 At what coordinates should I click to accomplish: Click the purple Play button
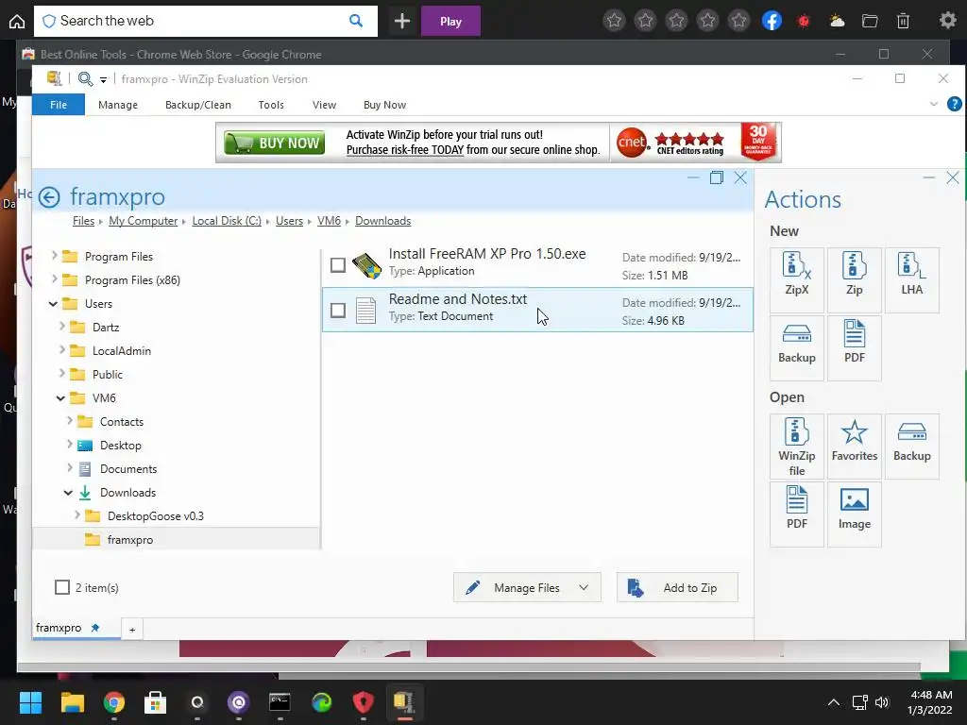(x=450, y=22)
